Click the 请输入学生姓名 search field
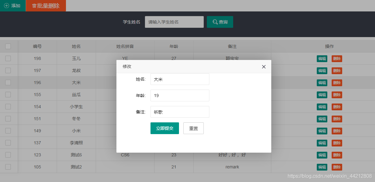 [x=174, y=22]
